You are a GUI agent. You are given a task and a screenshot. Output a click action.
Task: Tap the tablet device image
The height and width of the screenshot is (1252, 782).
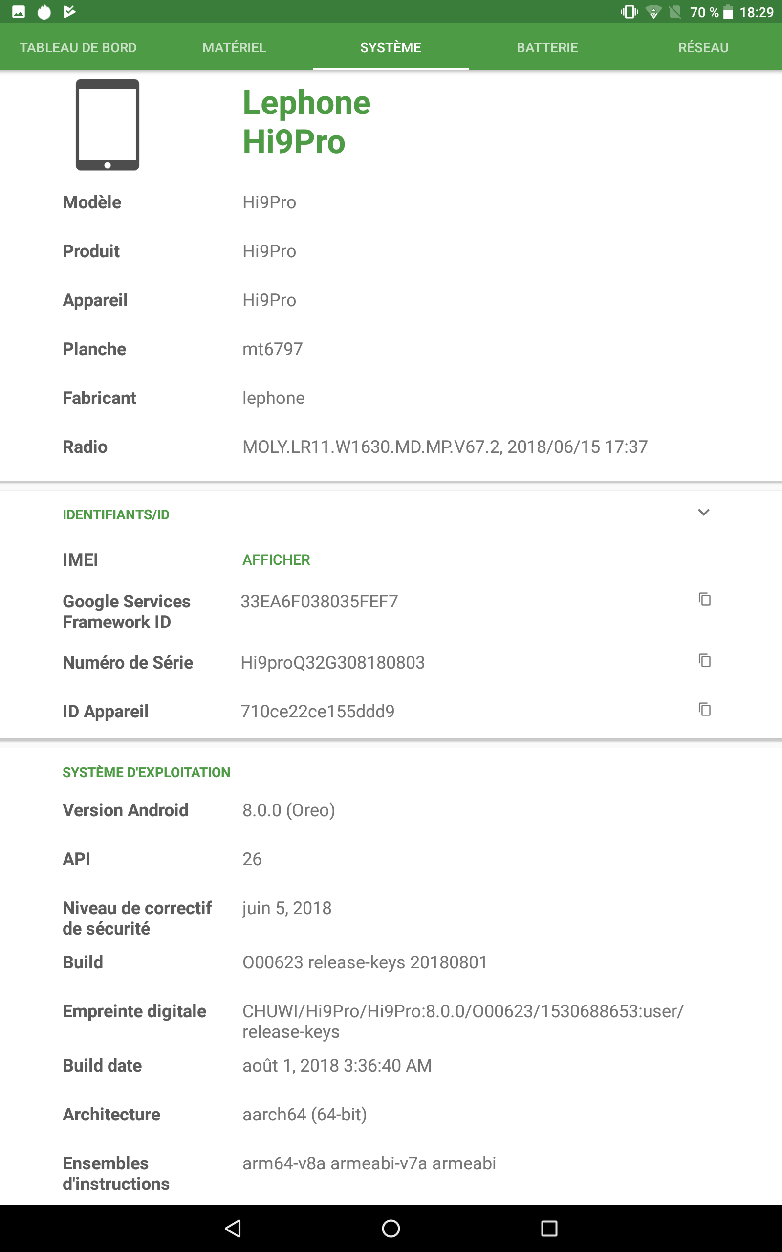(x=108, y=125)
